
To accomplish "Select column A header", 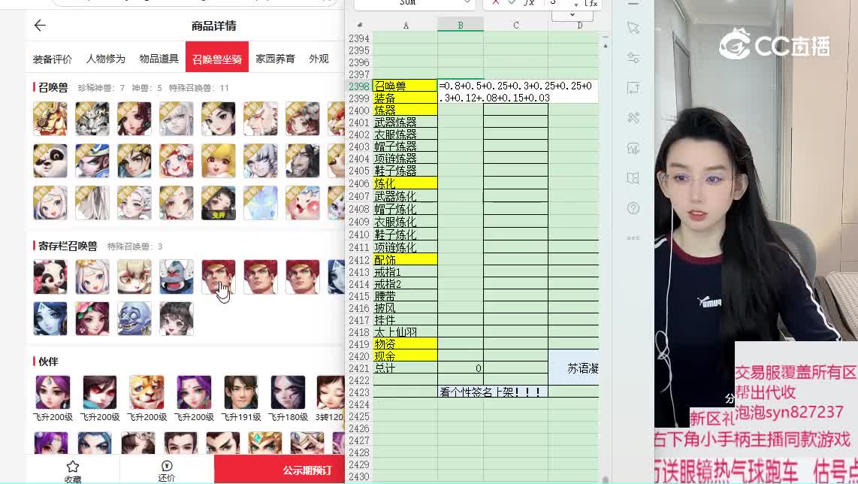I will coord(406,26).
